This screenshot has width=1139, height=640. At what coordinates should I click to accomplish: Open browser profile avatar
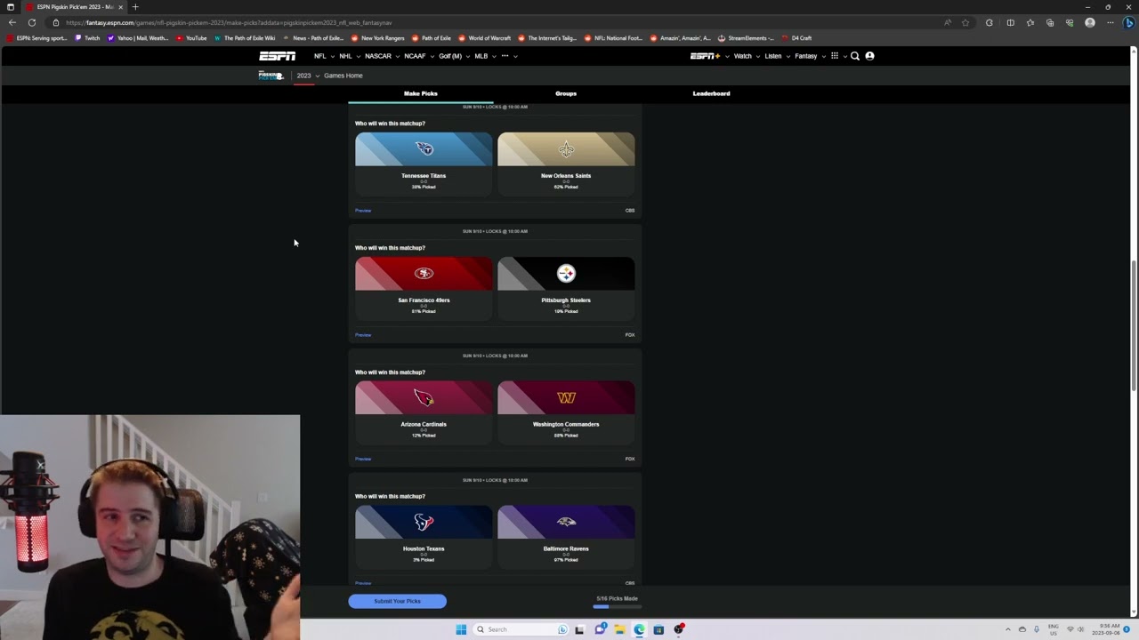coord(1090,22)
